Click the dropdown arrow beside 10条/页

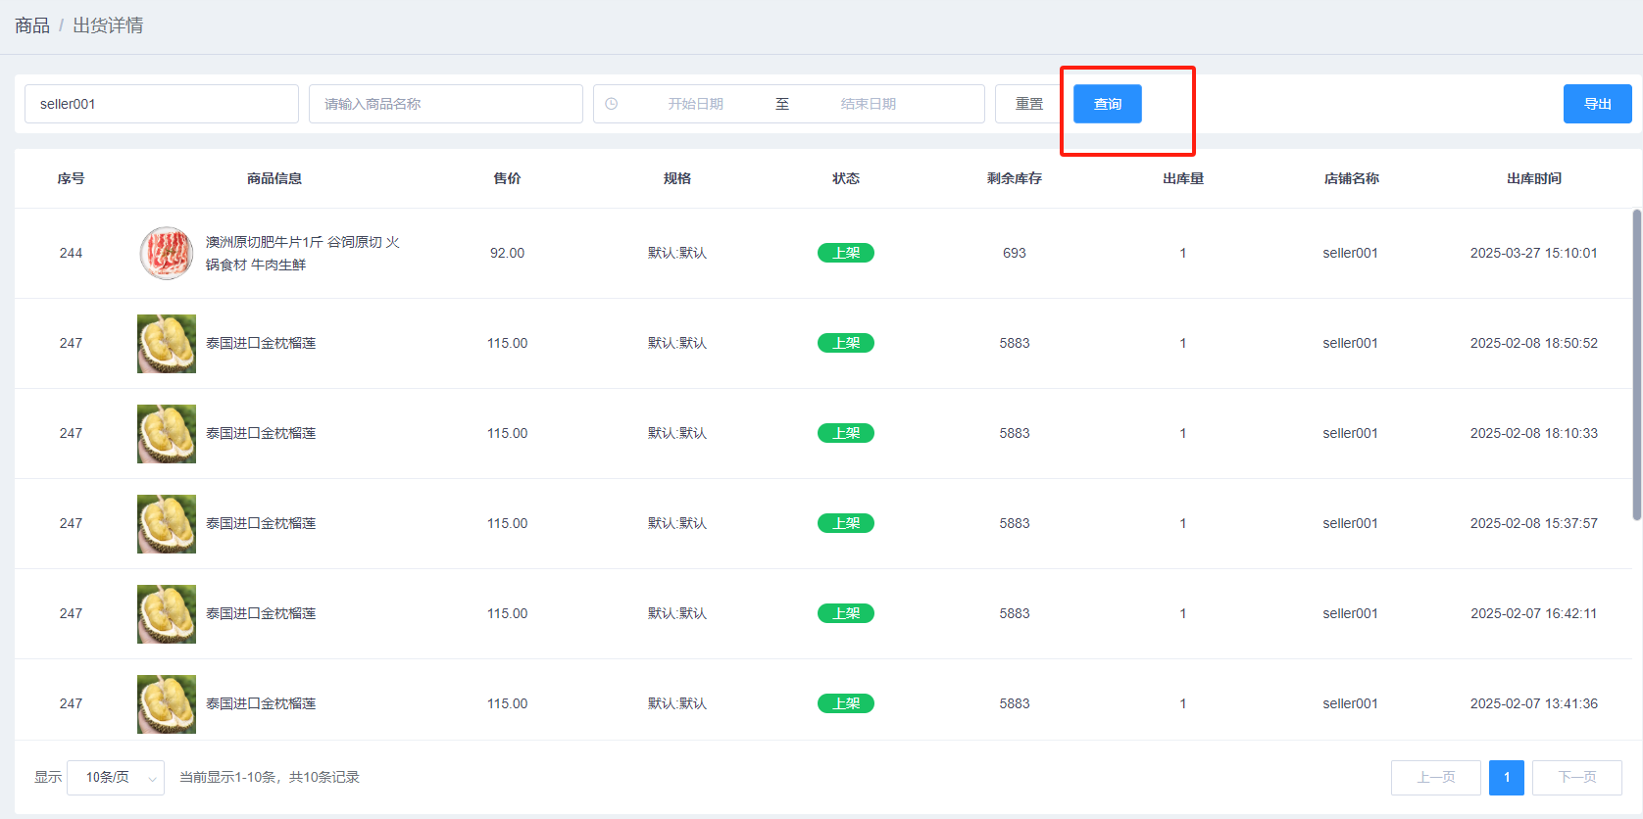152,779
